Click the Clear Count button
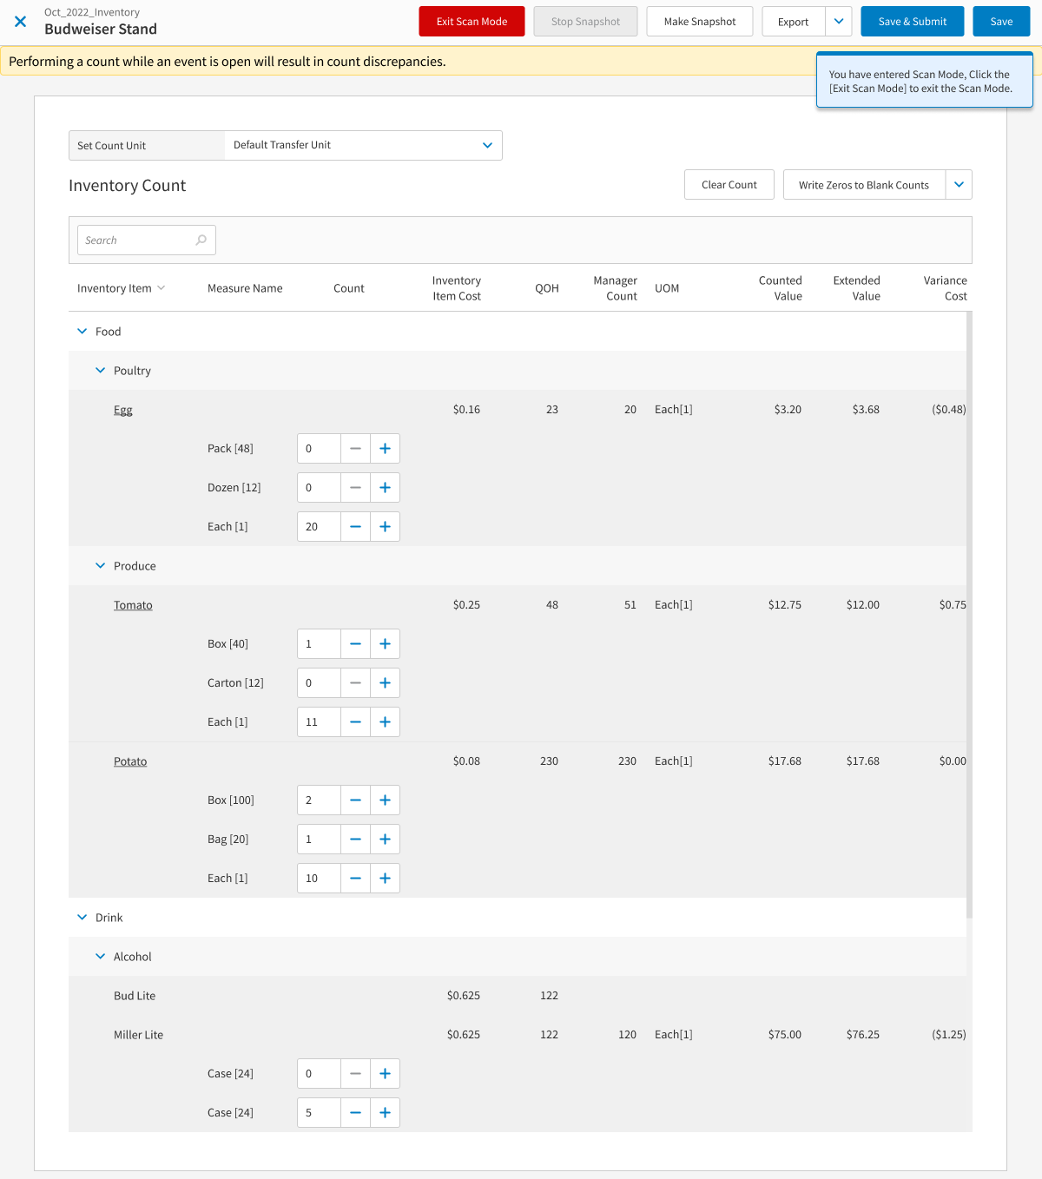 click(729, 184)
